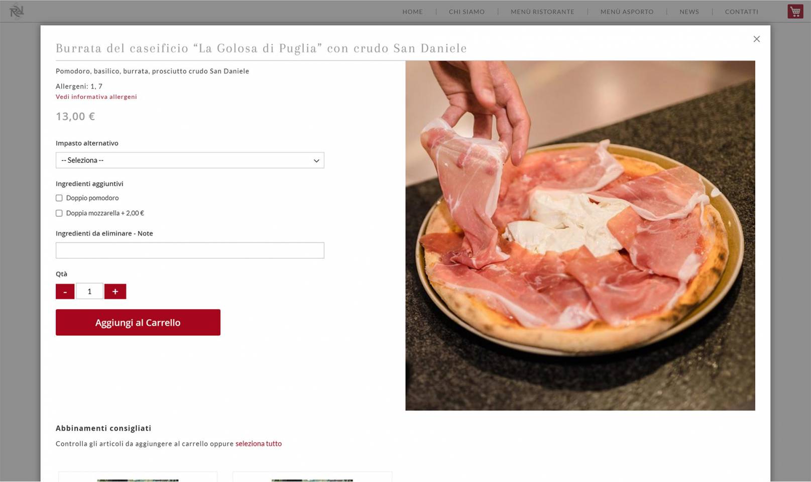This screenshot has width=811, height=482.
Task: Click the restaurant logo icon
Action: click(x=17, y=11)
